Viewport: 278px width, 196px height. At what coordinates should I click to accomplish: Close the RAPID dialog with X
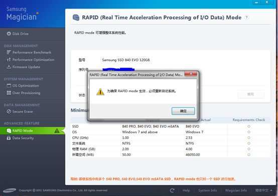pos(191,74)
